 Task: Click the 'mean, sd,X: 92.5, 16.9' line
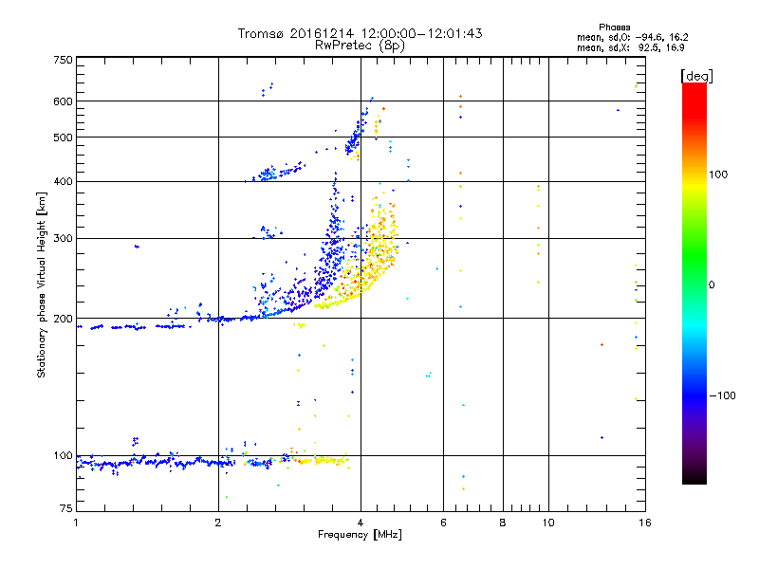tap(630, 47)
